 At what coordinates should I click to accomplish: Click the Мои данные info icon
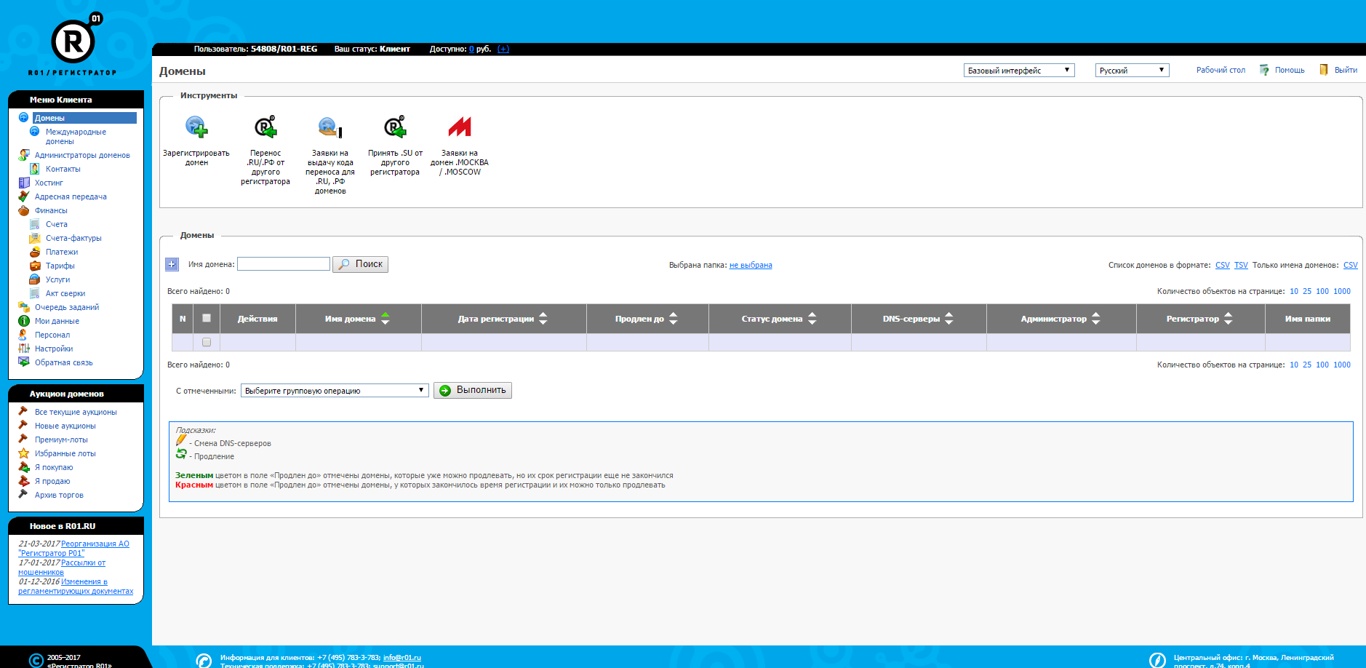click(x=24, y=321)
